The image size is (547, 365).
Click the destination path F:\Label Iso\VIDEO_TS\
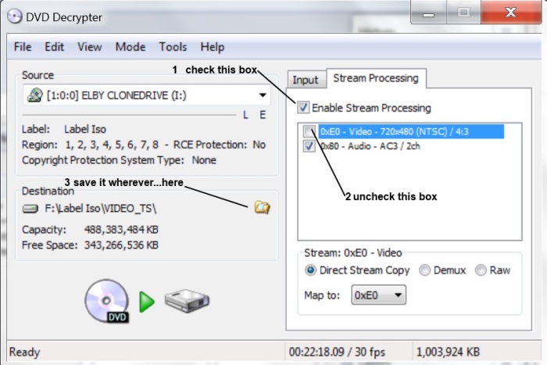point(101,209)
